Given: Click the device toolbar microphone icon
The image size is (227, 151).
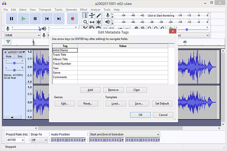Looking at the screenshot, I should click(44, 35).
